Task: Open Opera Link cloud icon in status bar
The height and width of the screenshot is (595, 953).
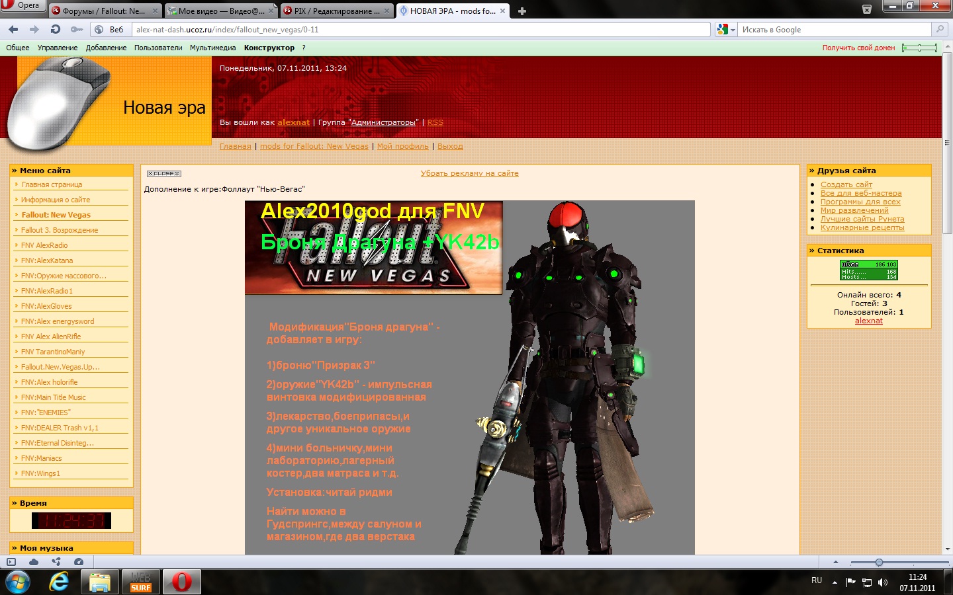Action: point(34,562)
